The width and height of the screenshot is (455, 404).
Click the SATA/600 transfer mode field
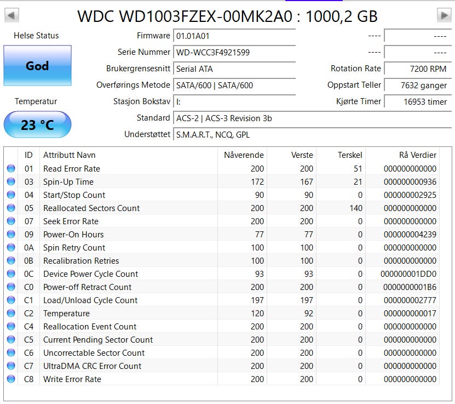point(234,86)
